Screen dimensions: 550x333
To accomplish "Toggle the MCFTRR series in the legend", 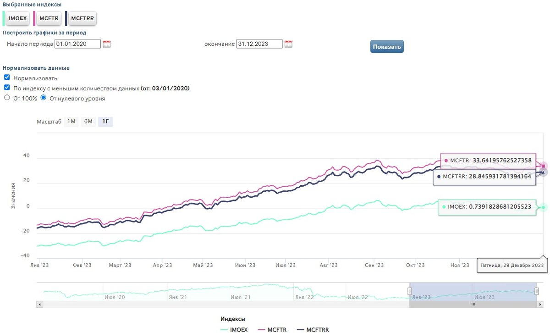I will [x=313, y=329].
